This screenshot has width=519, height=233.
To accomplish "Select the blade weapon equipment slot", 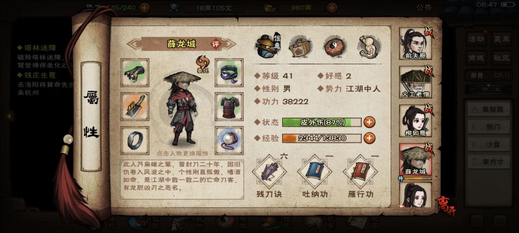I will [135, 106].
